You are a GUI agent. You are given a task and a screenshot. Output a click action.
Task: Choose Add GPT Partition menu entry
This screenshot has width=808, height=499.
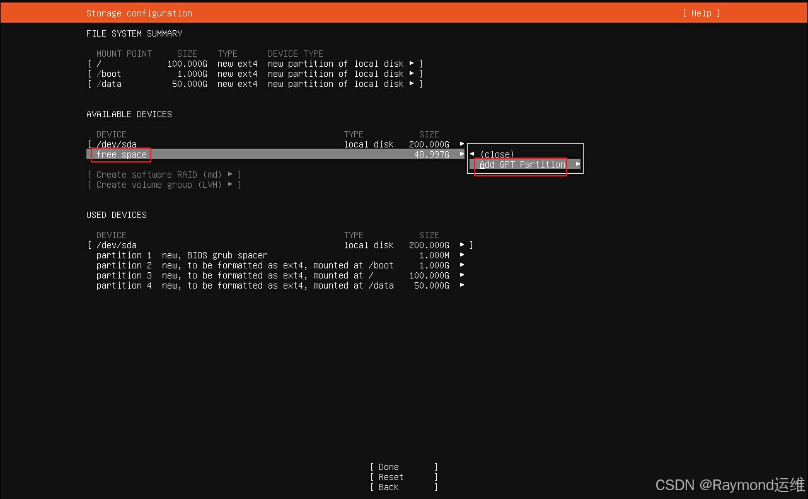(525, 164)
